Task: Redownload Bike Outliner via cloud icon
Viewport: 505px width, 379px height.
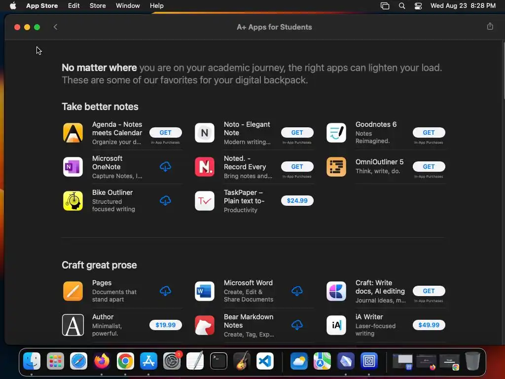Action: click(166, 201)
